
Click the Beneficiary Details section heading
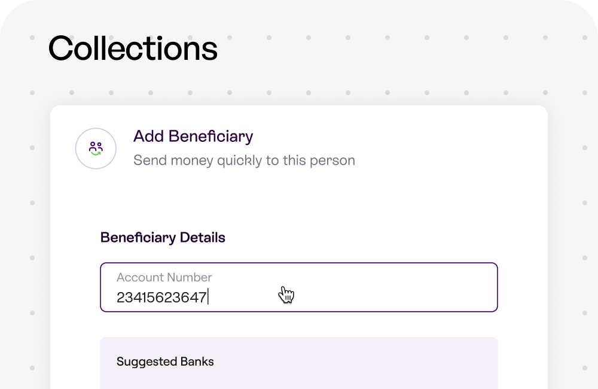[x=163, y=238]
